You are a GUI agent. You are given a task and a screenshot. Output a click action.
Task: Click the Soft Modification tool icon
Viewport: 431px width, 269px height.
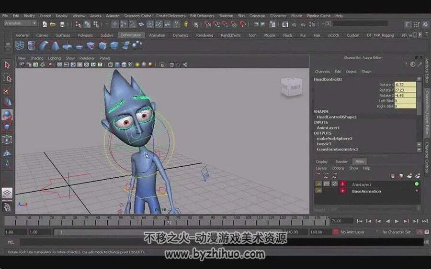point(7,152)
